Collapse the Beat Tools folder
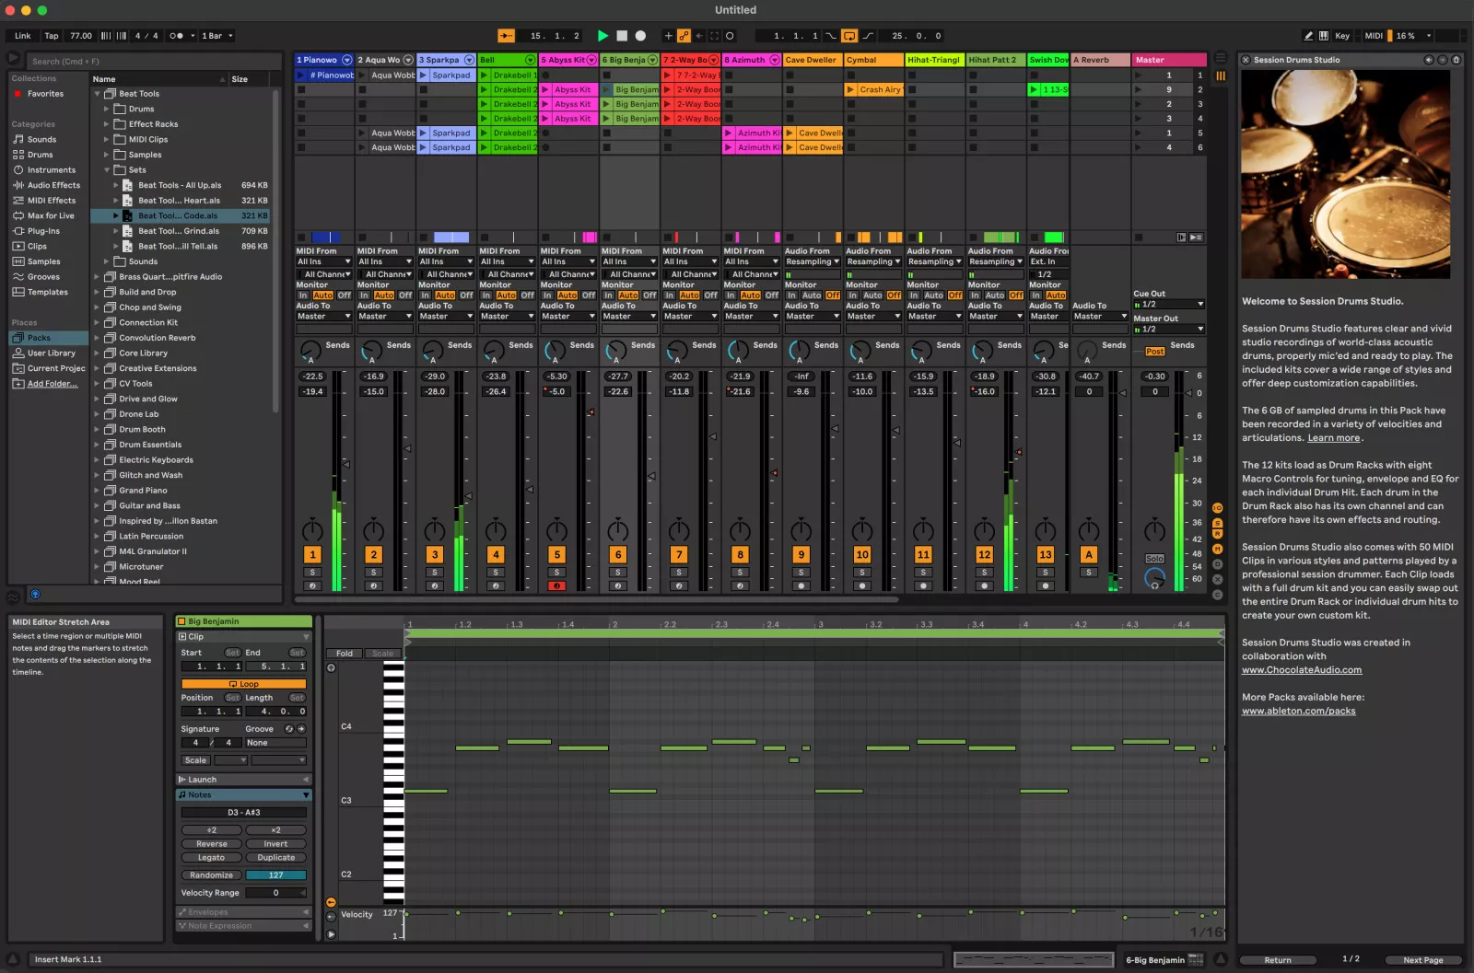The image size is (1474, 973). click(x=97, y=94)
